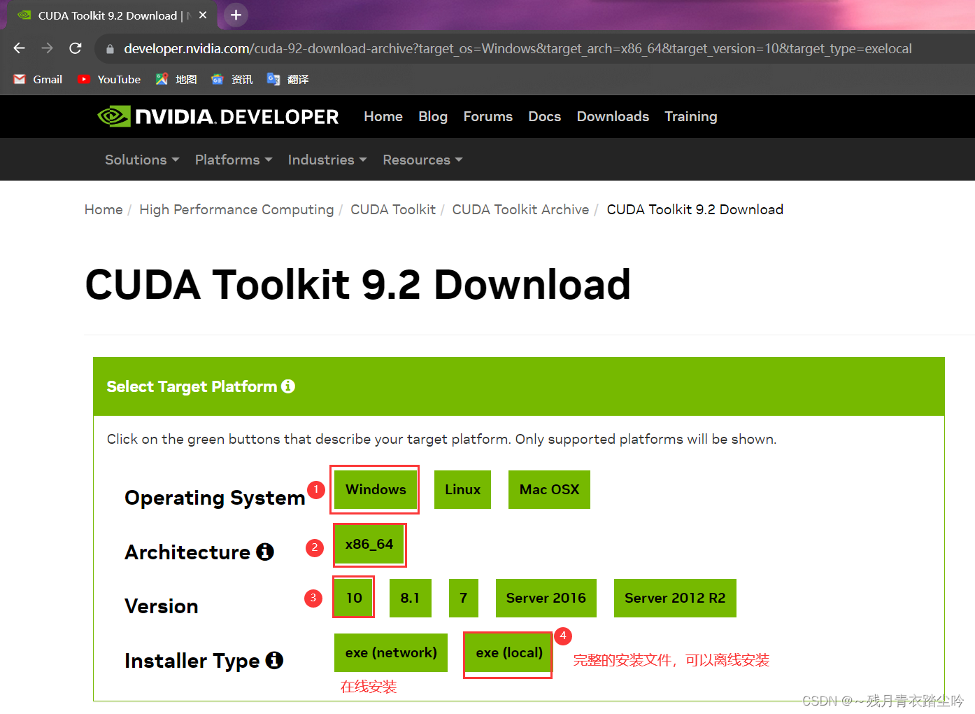Viewport: 975px width, 714px height.
Task: Click the CUDA Toolkit 9.2 Download heading
Action: (358, 284)
